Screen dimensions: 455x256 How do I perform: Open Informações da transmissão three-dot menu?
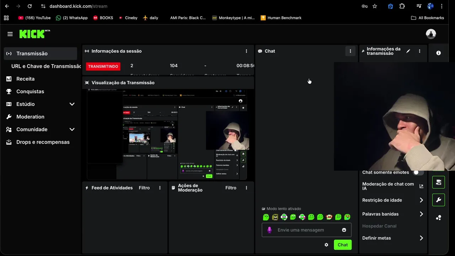[x=419, y=51]
